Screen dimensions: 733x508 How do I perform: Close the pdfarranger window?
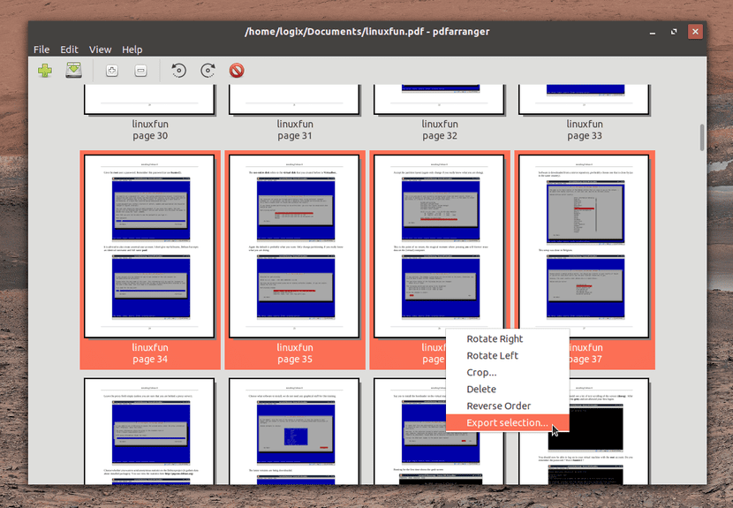(695, 32)
